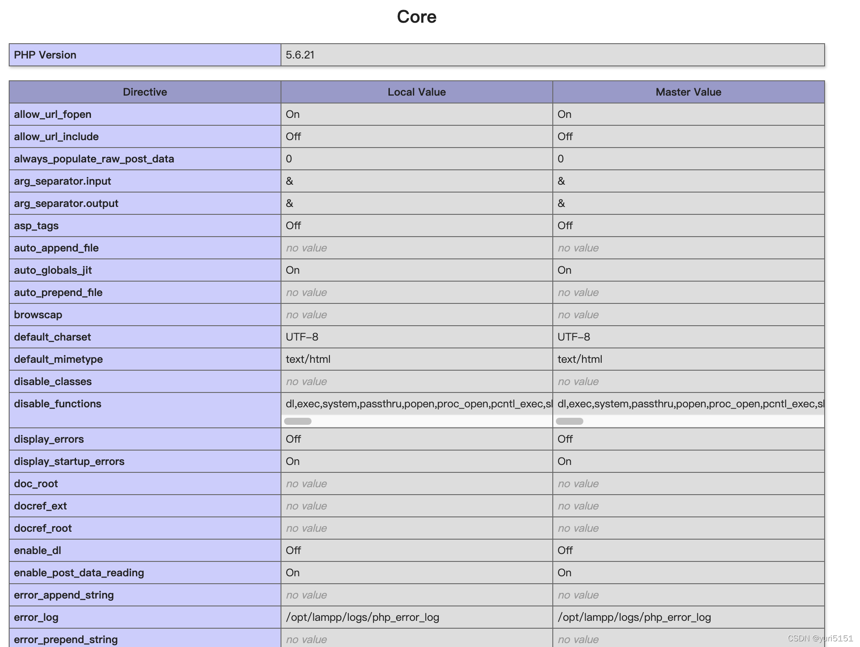Click the auto_globals_jit master value On
This screenshot has width=860, height=647.
[564, 270]
